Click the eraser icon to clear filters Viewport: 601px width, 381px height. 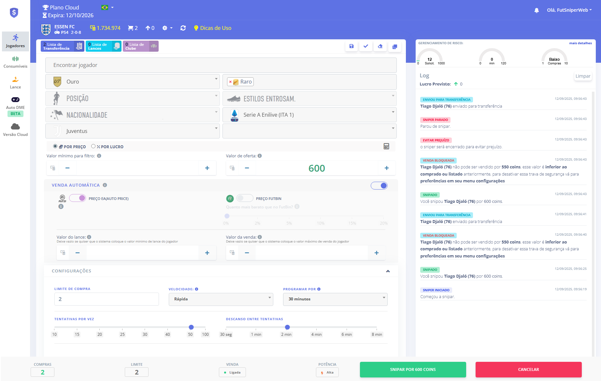pos(380,46)
